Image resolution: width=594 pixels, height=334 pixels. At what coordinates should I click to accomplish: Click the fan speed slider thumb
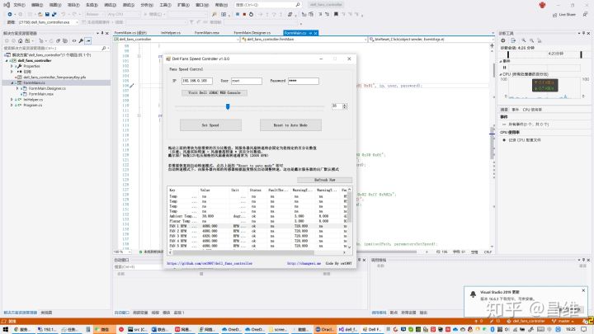(228, 106)
